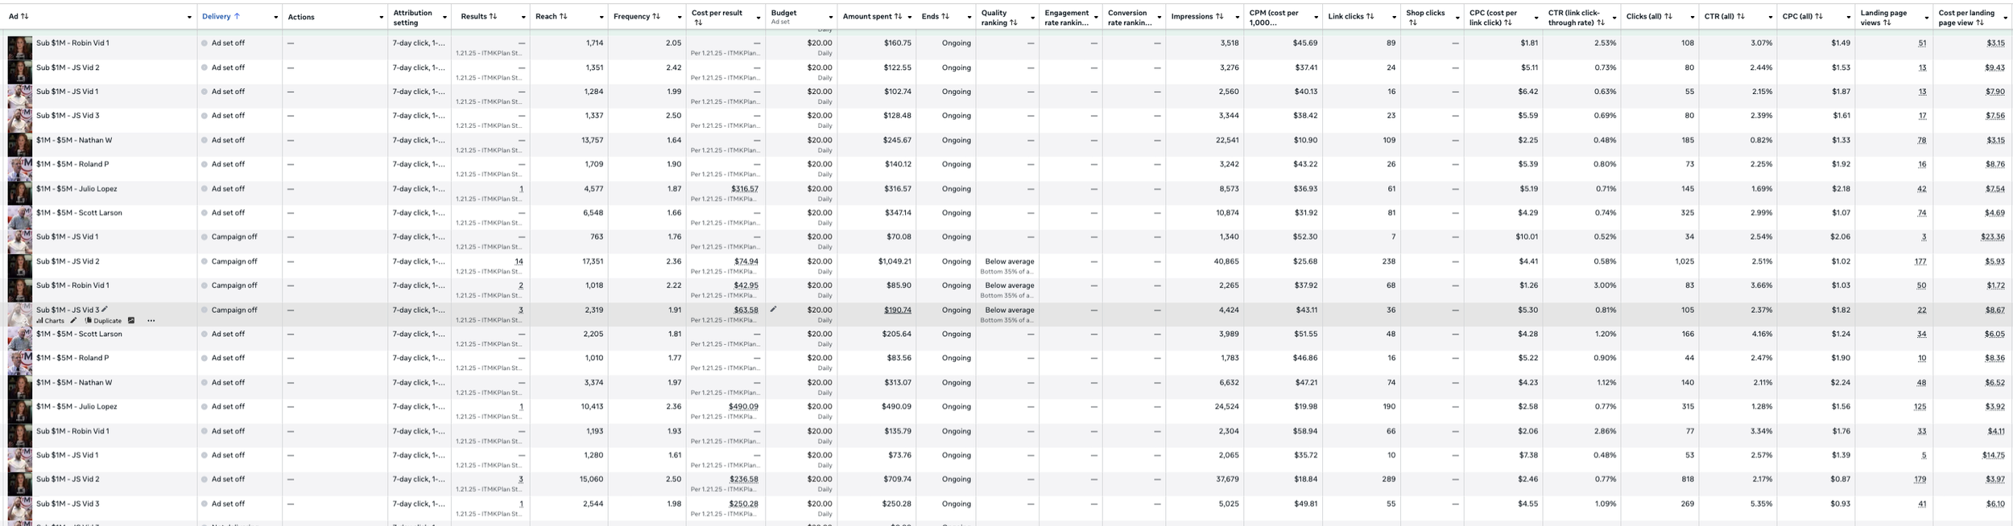Screen dimensions: 2013x526
Task: Click the CPM (cost per 1,000) header
Action: coord(1274,18)
